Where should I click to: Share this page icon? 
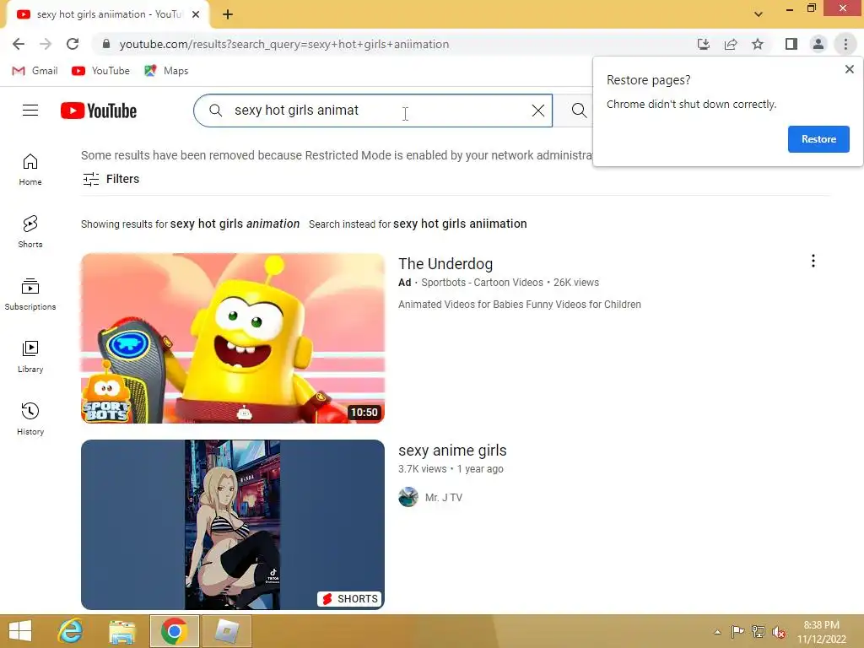(731, 44)
